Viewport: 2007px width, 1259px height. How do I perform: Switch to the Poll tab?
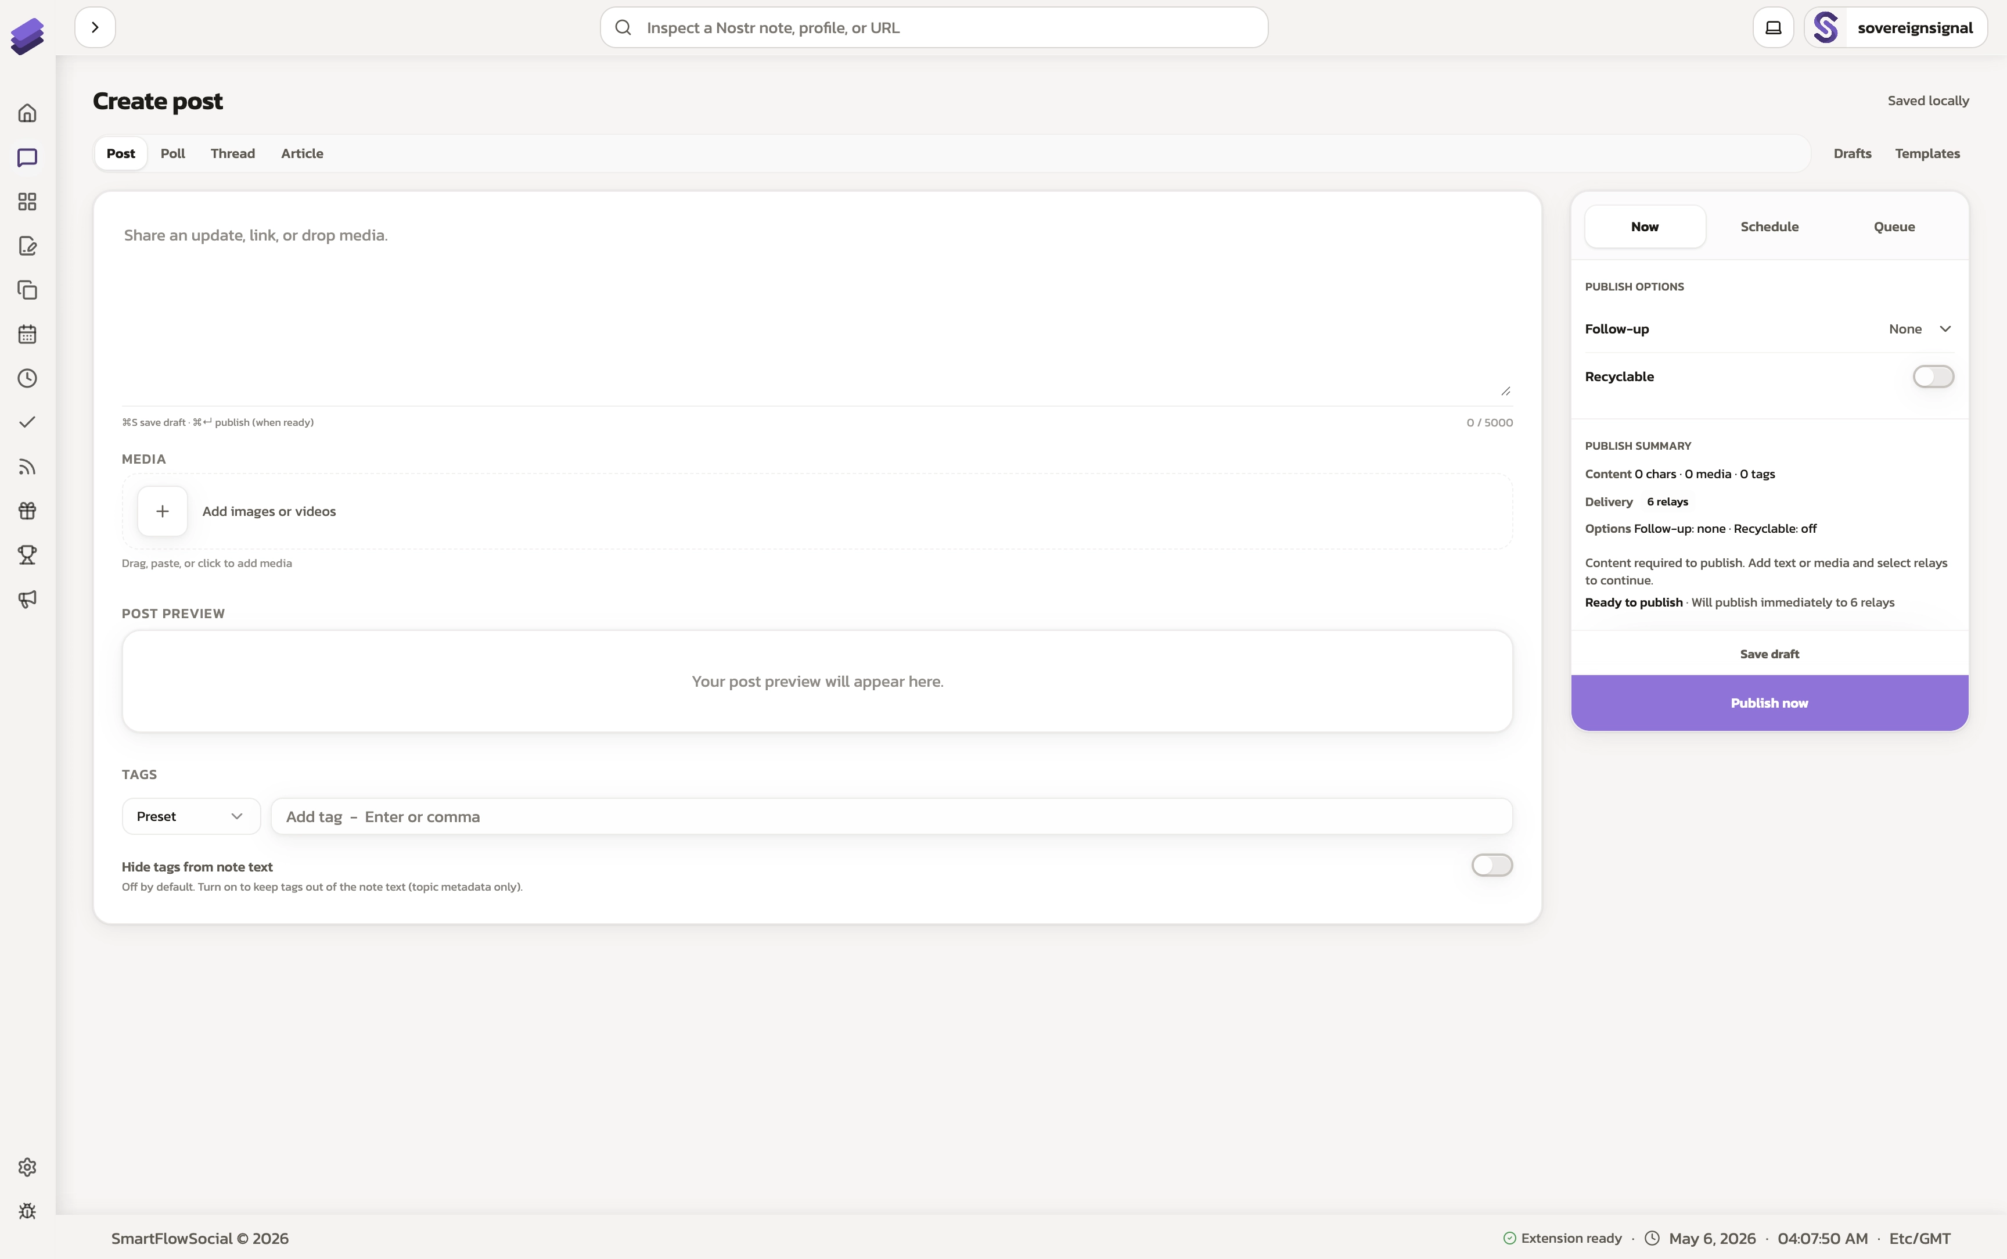pos(172,153)
